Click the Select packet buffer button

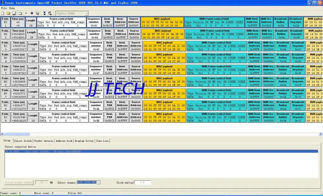click(19, 183)
